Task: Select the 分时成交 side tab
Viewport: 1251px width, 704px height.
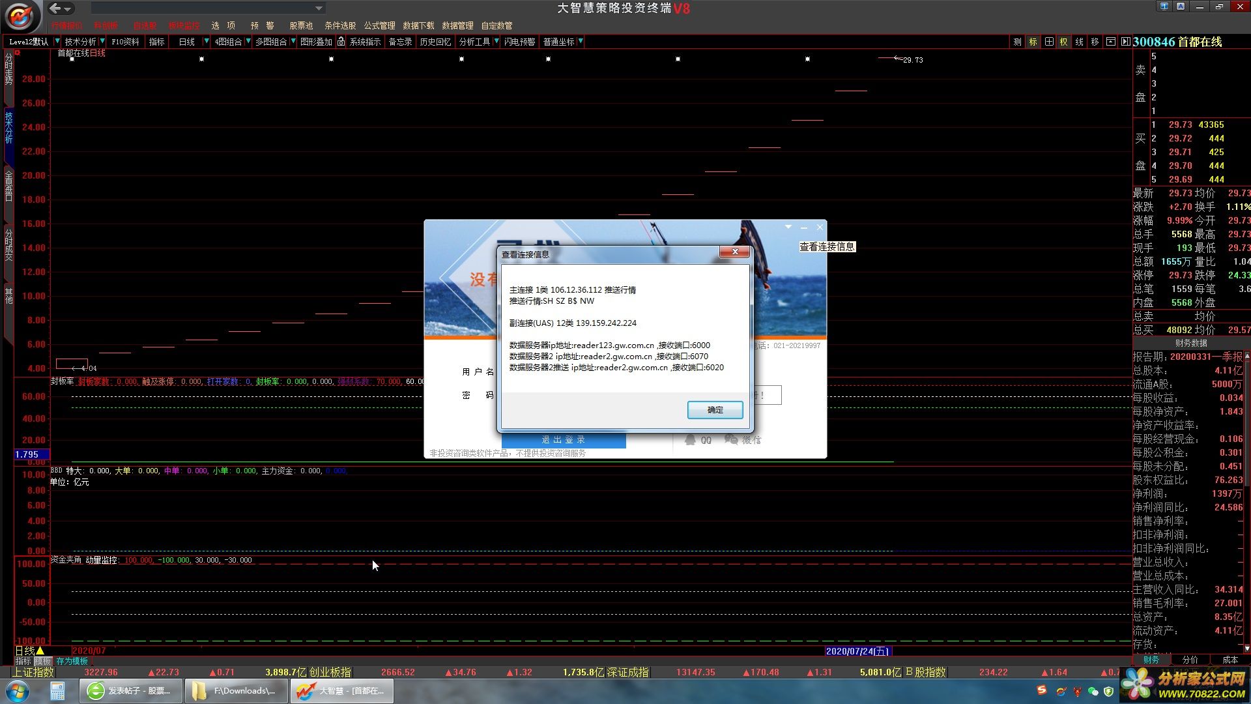Action: tap(8, 244)
